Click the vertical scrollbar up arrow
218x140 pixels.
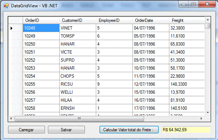coord(208,20)
